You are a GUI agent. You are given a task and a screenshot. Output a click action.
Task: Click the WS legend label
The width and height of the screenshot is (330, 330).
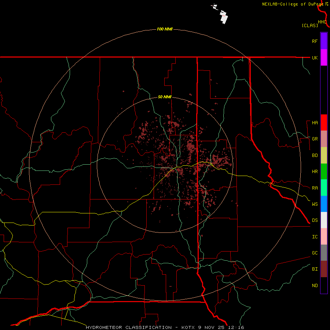click(x=315, y=204)
